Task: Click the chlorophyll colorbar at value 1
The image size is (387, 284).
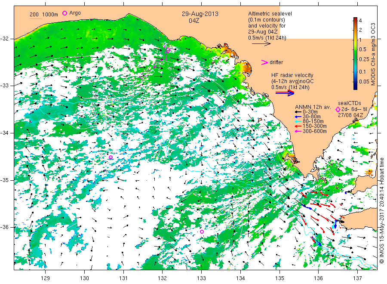Action: [x=355, y=40]
